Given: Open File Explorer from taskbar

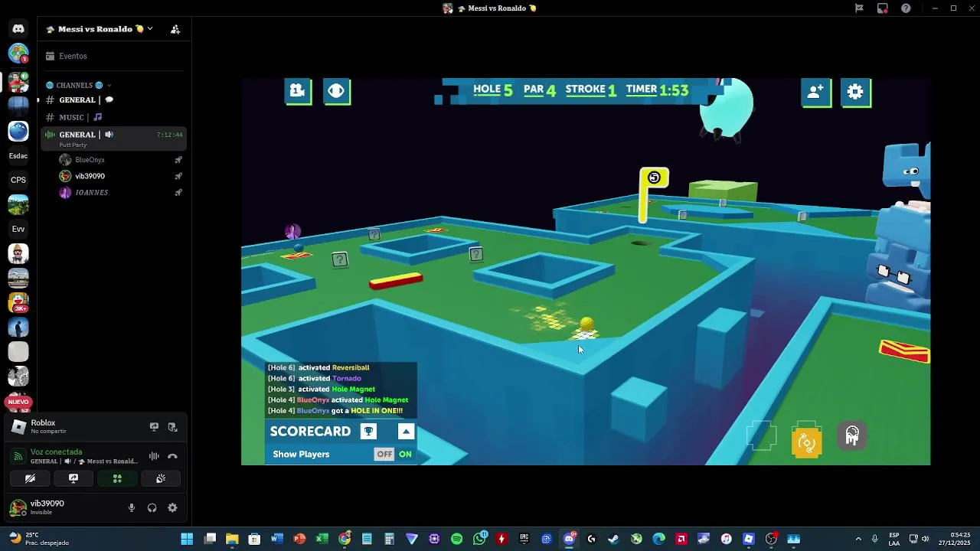Looking at the screenshot, I should pyautogui.click(x=232, y=539).
